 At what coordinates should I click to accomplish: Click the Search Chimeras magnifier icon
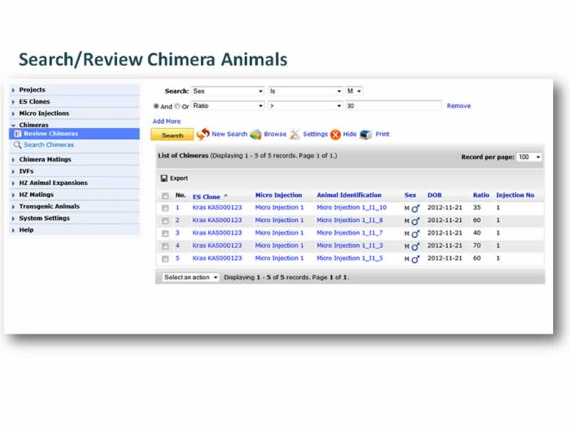point(18,145)
